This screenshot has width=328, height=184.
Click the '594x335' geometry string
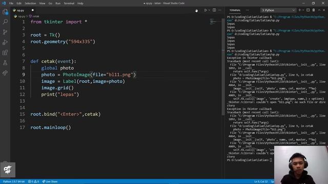(x=80, y=42)
